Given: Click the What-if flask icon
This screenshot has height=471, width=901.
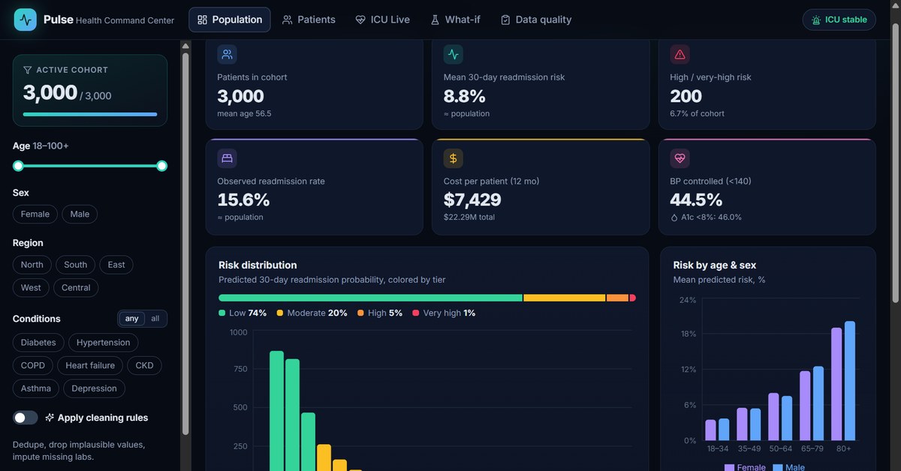Looking at the screenshot, I should 435,19.
